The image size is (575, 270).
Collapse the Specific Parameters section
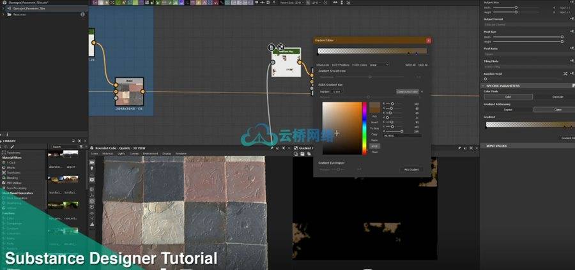(x=483, y=86)
